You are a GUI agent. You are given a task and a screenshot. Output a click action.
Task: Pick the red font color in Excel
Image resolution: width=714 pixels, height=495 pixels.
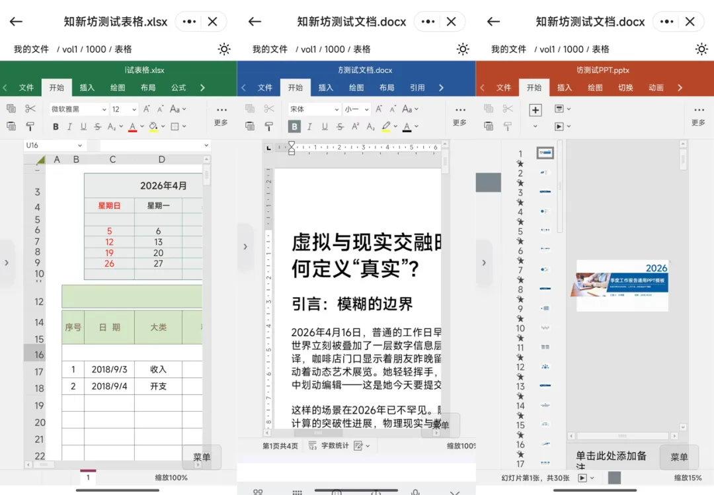coord(132,126)
